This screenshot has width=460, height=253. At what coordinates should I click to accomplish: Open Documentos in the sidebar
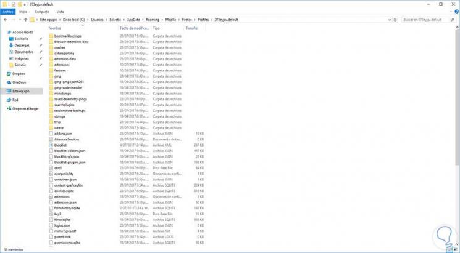click(x=23, y=52)
